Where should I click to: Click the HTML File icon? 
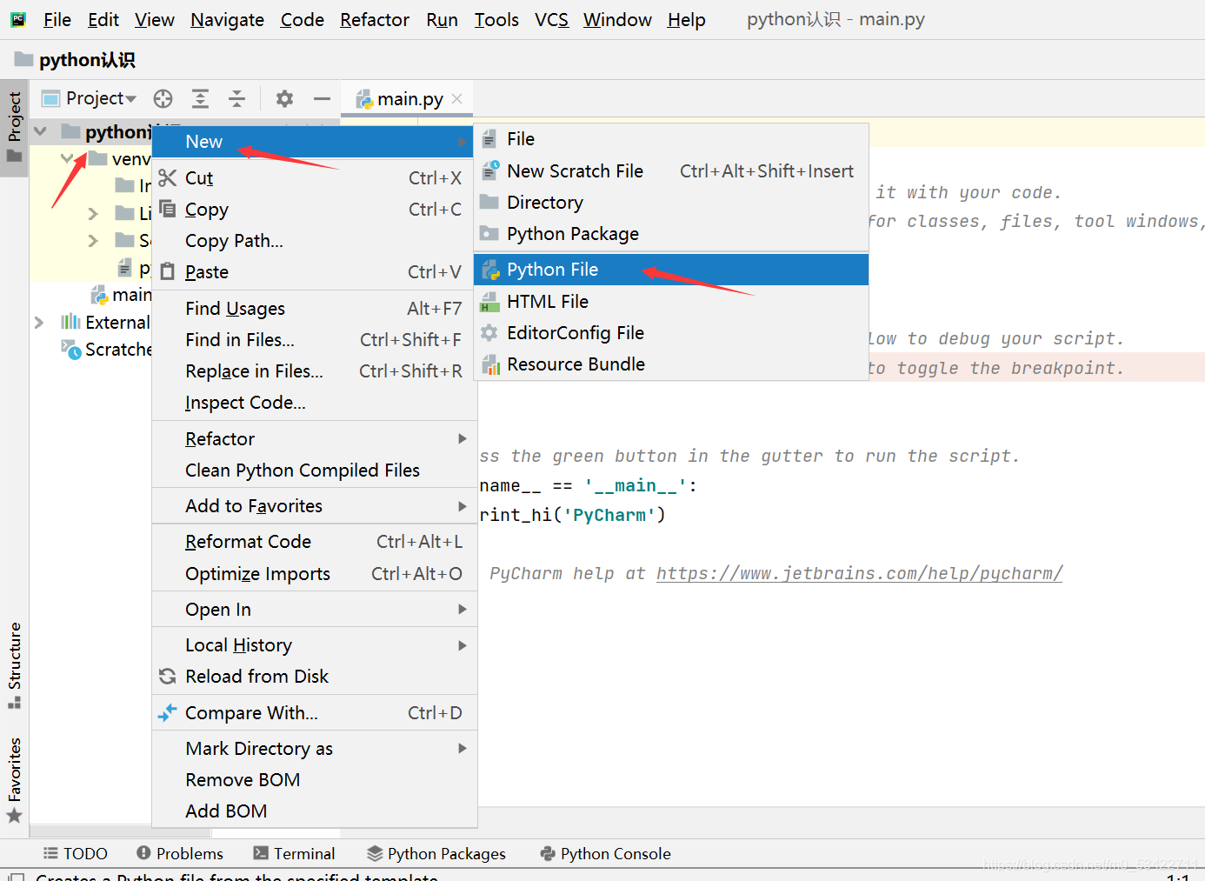pyautogui.click(x=489, y=302)
